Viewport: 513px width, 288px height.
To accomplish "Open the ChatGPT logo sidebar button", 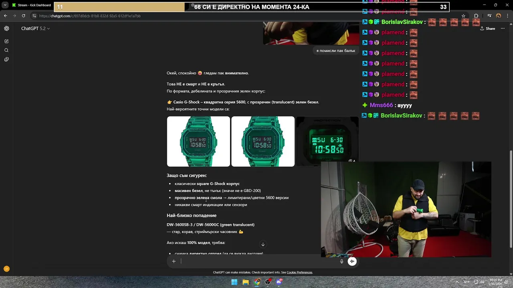I will [x=6, y=28].
